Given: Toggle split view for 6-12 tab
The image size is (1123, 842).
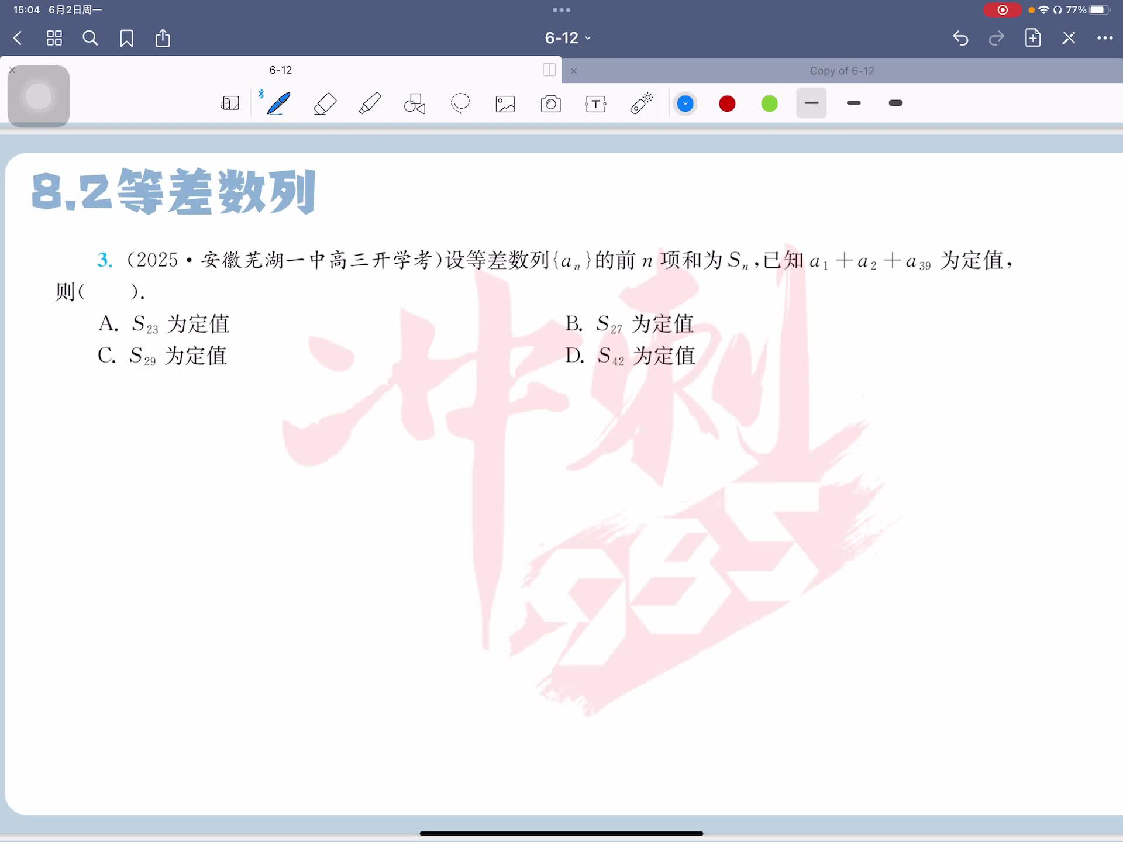Looking at the screenshot, I should (549, 70).
